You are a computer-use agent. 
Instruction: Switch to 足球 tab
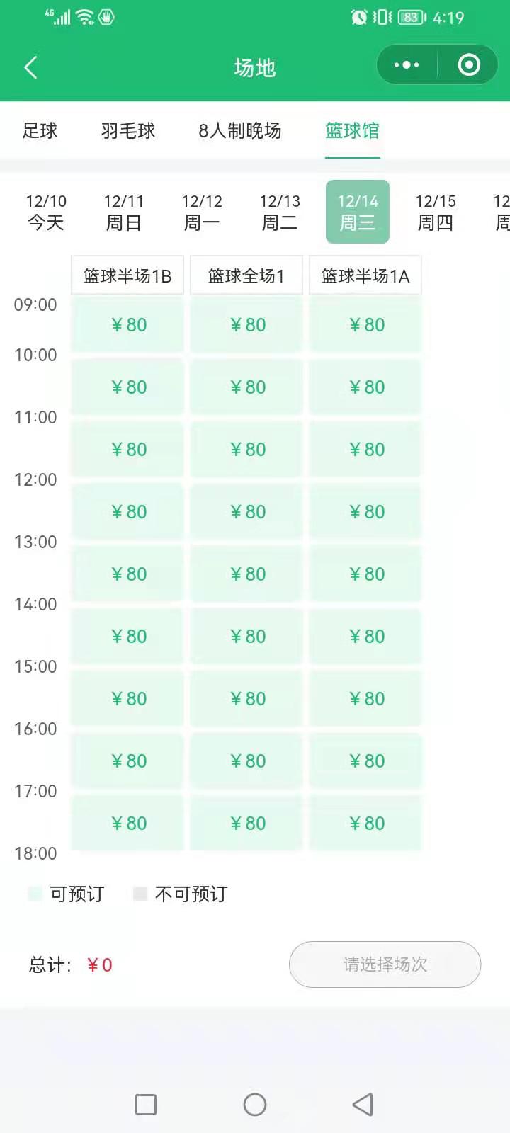[40, 130]
